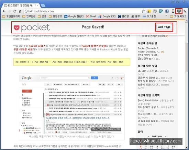This screenshot has width=189, height=150.
Task: Open the Facebook extension icon
Action: (167, 11)
